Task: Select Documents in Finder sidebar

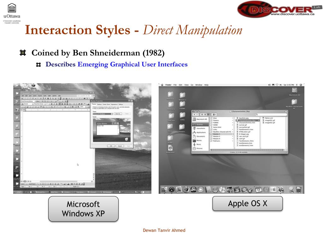Action: click(x=199, y=136)
